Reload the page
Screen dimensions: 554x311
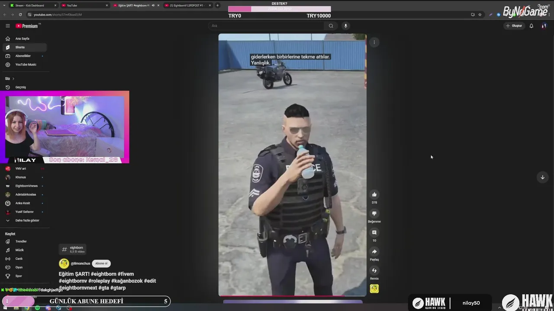20,14
